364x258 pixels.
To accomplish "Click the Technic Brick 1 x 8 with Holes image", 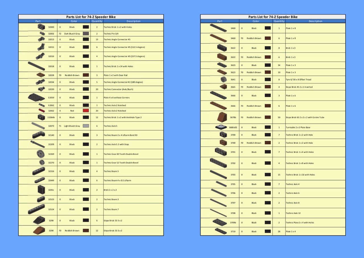I will click(218, 163).
